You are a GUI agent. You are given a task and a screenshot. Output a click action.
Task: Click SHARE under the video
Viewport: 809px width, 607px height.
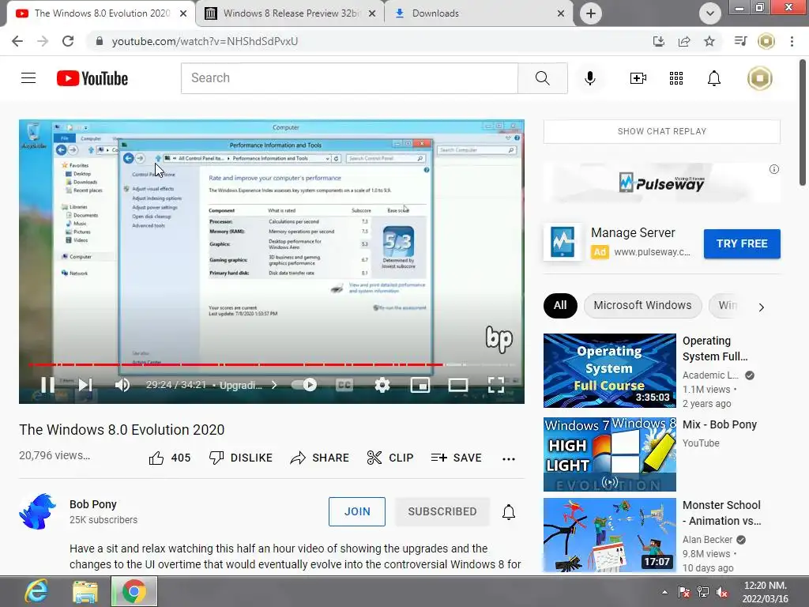pyautogui.click(x=320, y=458)
